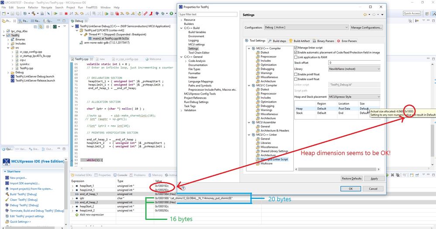This screenshot has width=436, height=229.
Task: Collapse MCU C++ Compiler tree node
Action: [249, 48]
